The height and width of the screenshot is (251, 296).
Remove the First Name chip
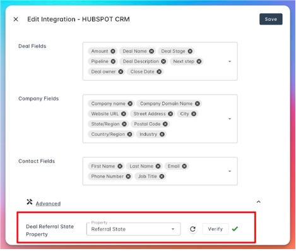(x=120, y=166)
